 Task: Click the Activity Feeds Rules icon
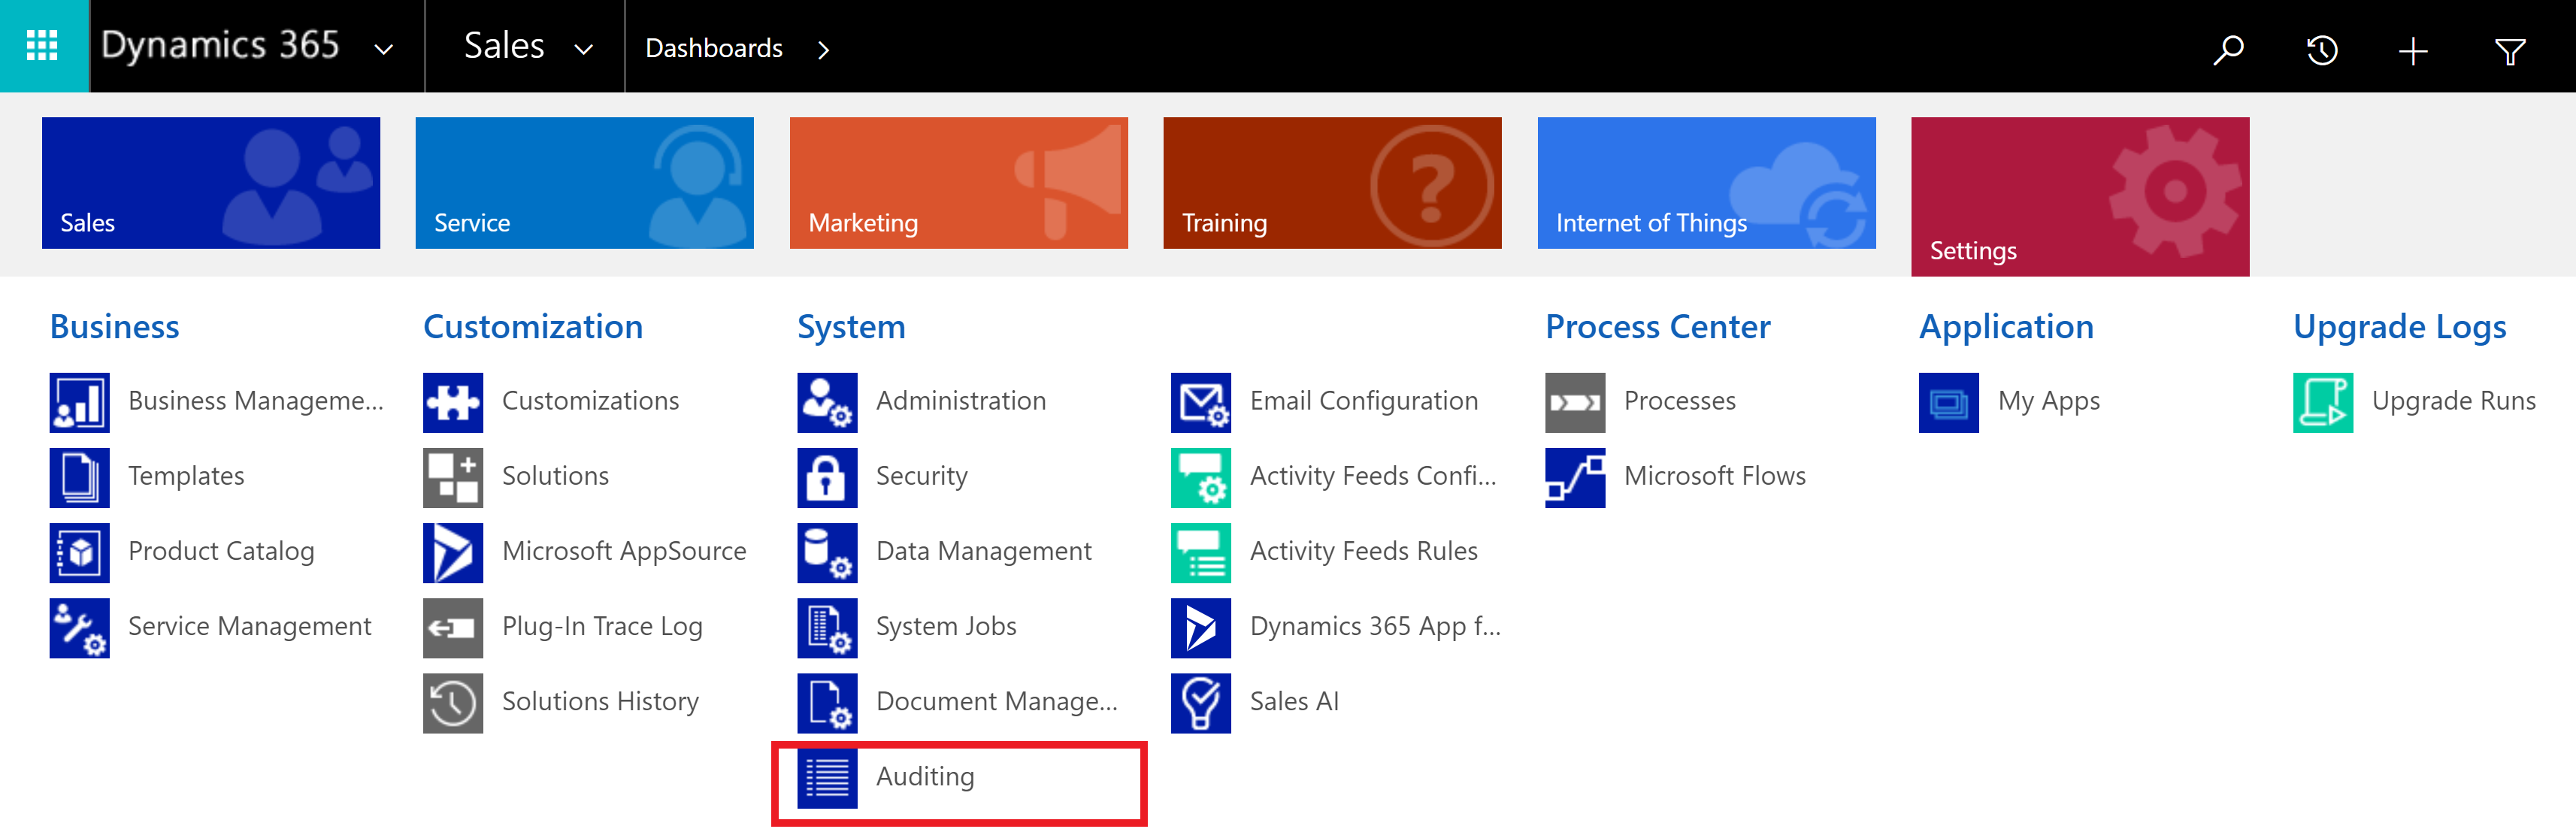pyautogui.click(x=1201, y=552)
